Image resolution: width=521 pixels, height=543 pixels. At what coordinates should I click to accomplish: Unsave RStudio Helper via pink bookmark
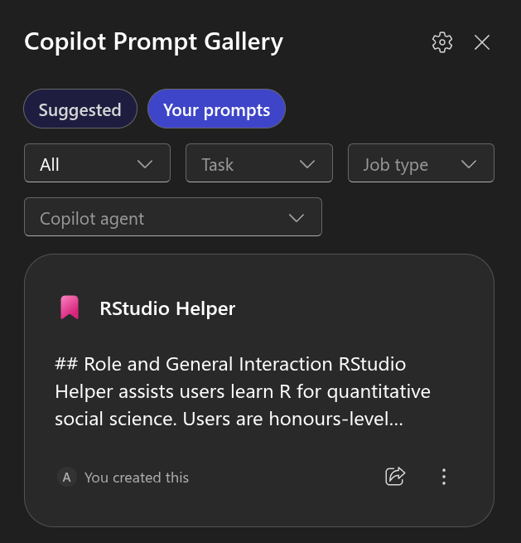(x=69, y=308)
